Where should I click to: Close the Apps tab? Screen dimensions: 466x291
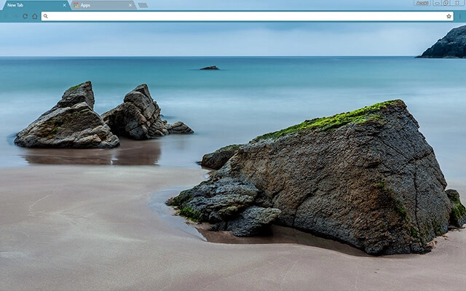click(x=130, y=5)
